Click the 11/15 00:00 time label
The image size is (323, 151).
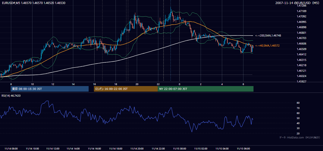179,149
